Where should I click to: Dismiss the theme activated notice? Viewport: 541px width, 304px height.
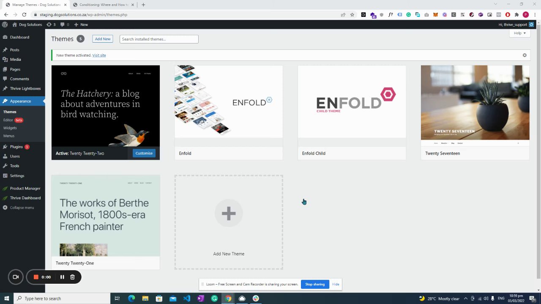(x=525, y=55)
